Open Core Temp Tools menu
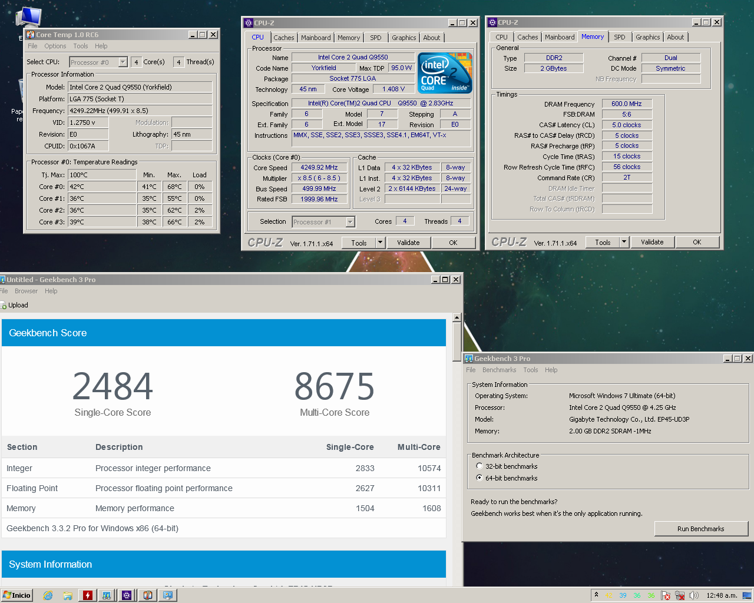This screenshot has width=754, height=603. (x=81, y=46)
